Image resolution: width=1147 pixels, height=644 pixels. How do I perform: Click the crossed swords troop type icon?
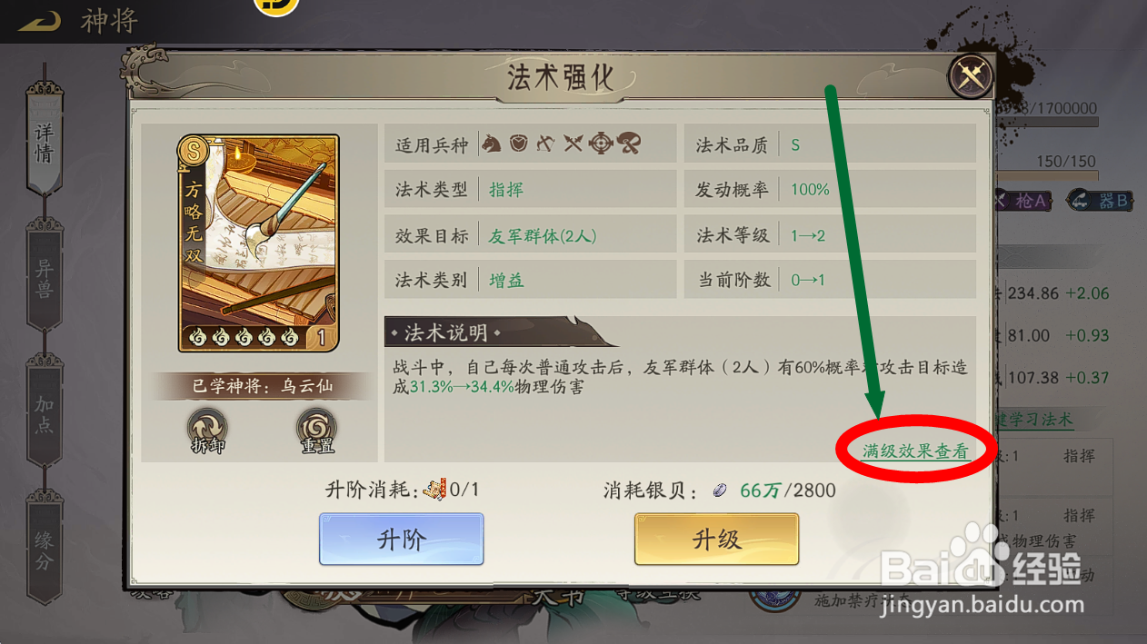(573, 143)
